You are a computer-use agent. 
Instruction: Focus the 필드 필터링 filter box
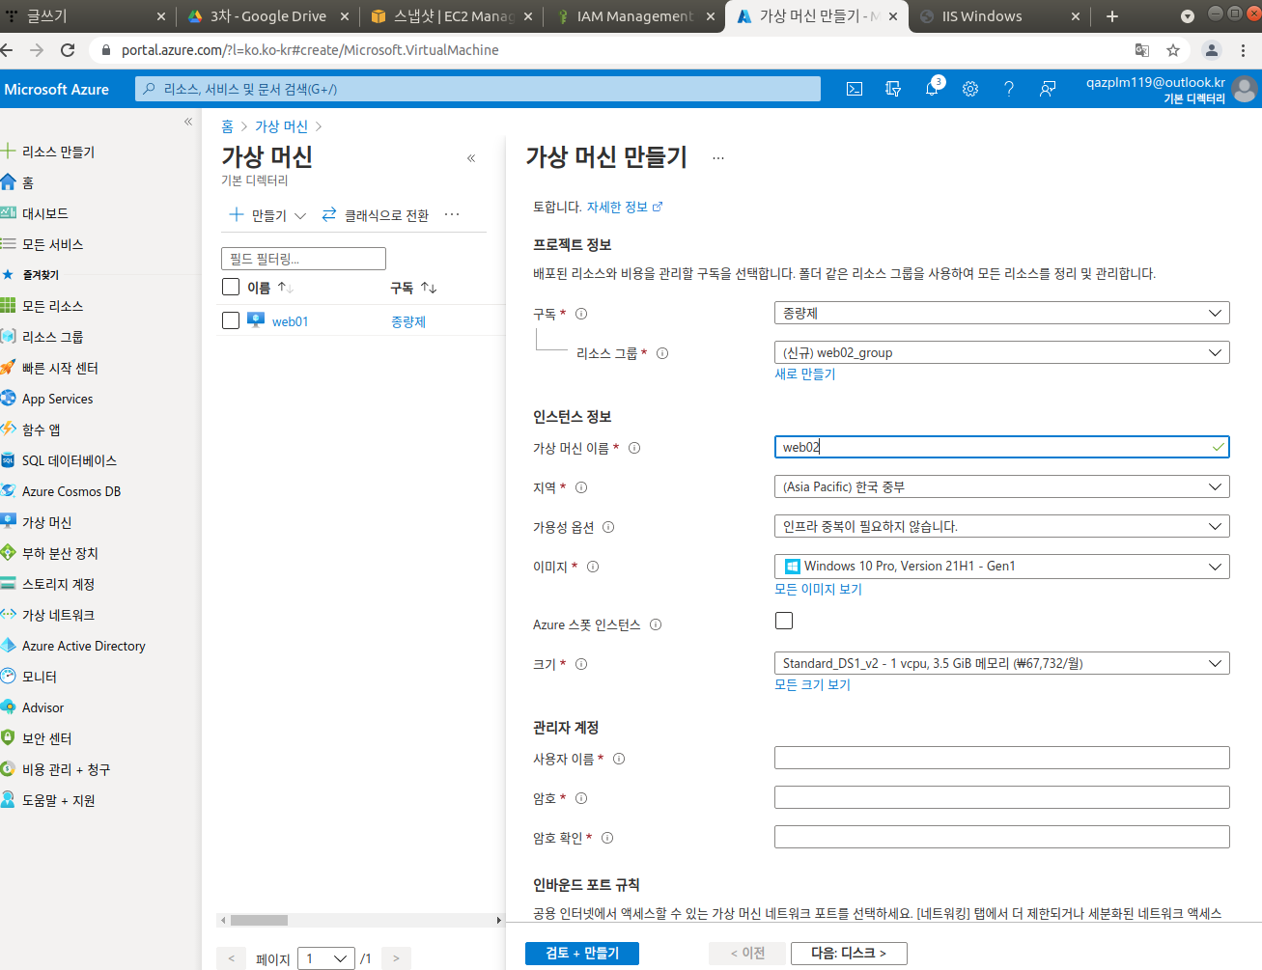pyautogui.click(x=303, y=259)
